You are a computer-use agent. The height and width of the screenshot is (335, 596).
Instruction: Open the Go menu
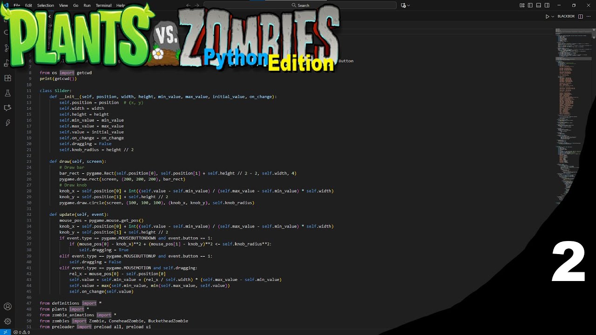[75, 6]
